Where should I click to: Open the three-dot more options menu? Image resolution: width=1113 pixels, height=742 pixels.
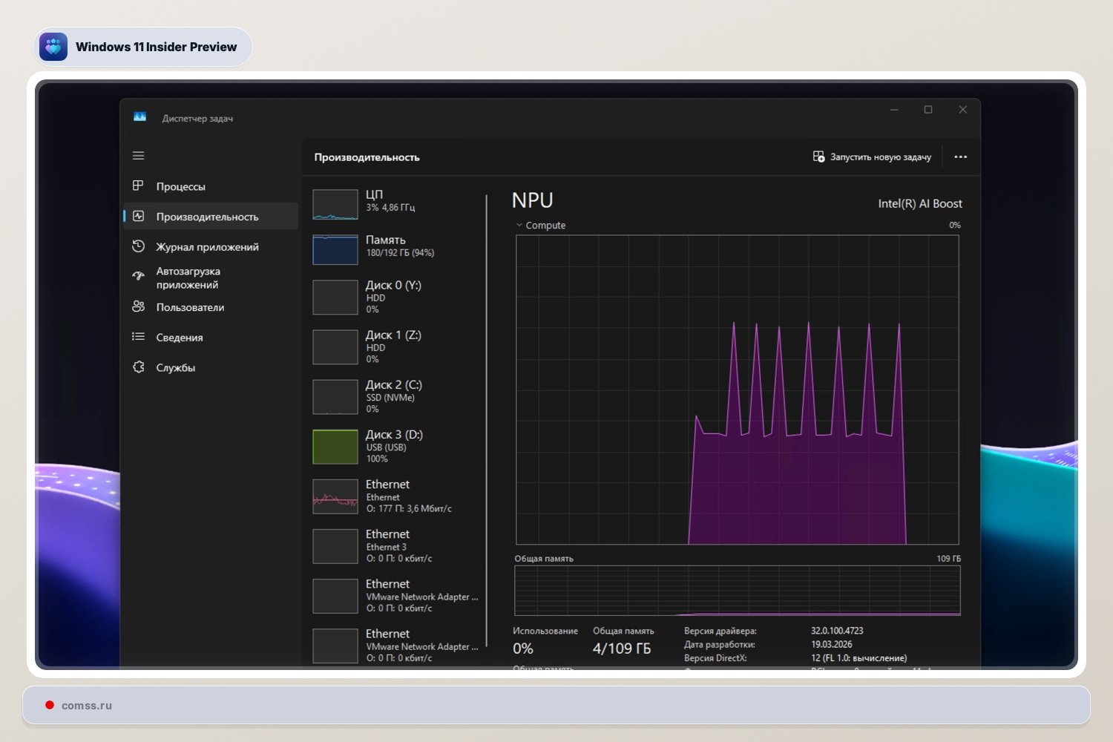(960, 157)
